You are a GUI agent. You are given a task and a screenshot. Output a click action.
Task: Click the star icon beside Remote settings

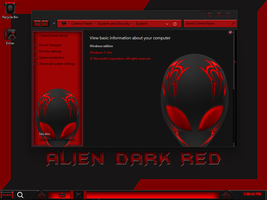coord(35,51)
